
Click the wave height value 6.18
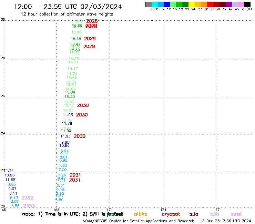coord(61,190)
